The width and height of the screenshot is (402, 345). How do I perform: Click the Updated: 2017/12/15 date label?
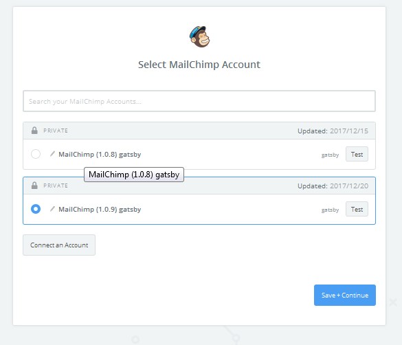333,131
